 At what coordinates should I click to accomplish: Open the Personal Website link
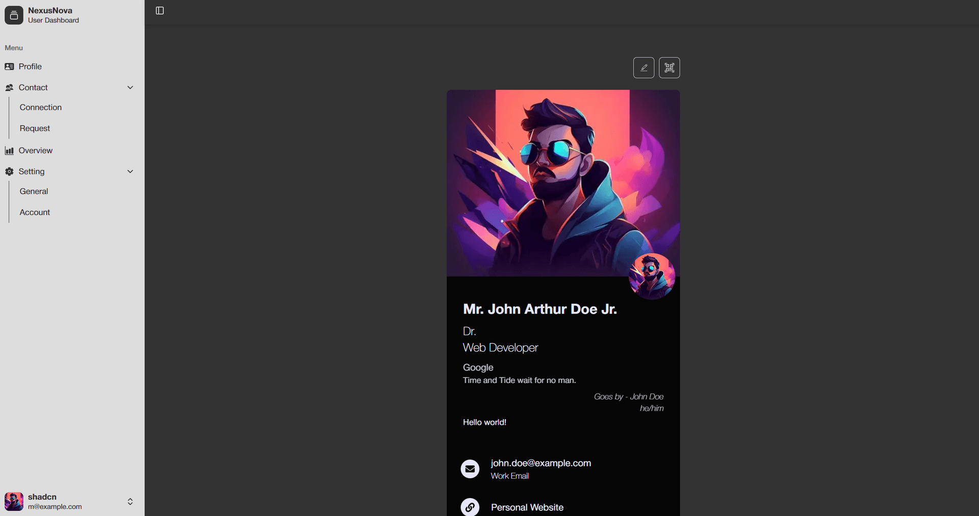tap(527, 507)
